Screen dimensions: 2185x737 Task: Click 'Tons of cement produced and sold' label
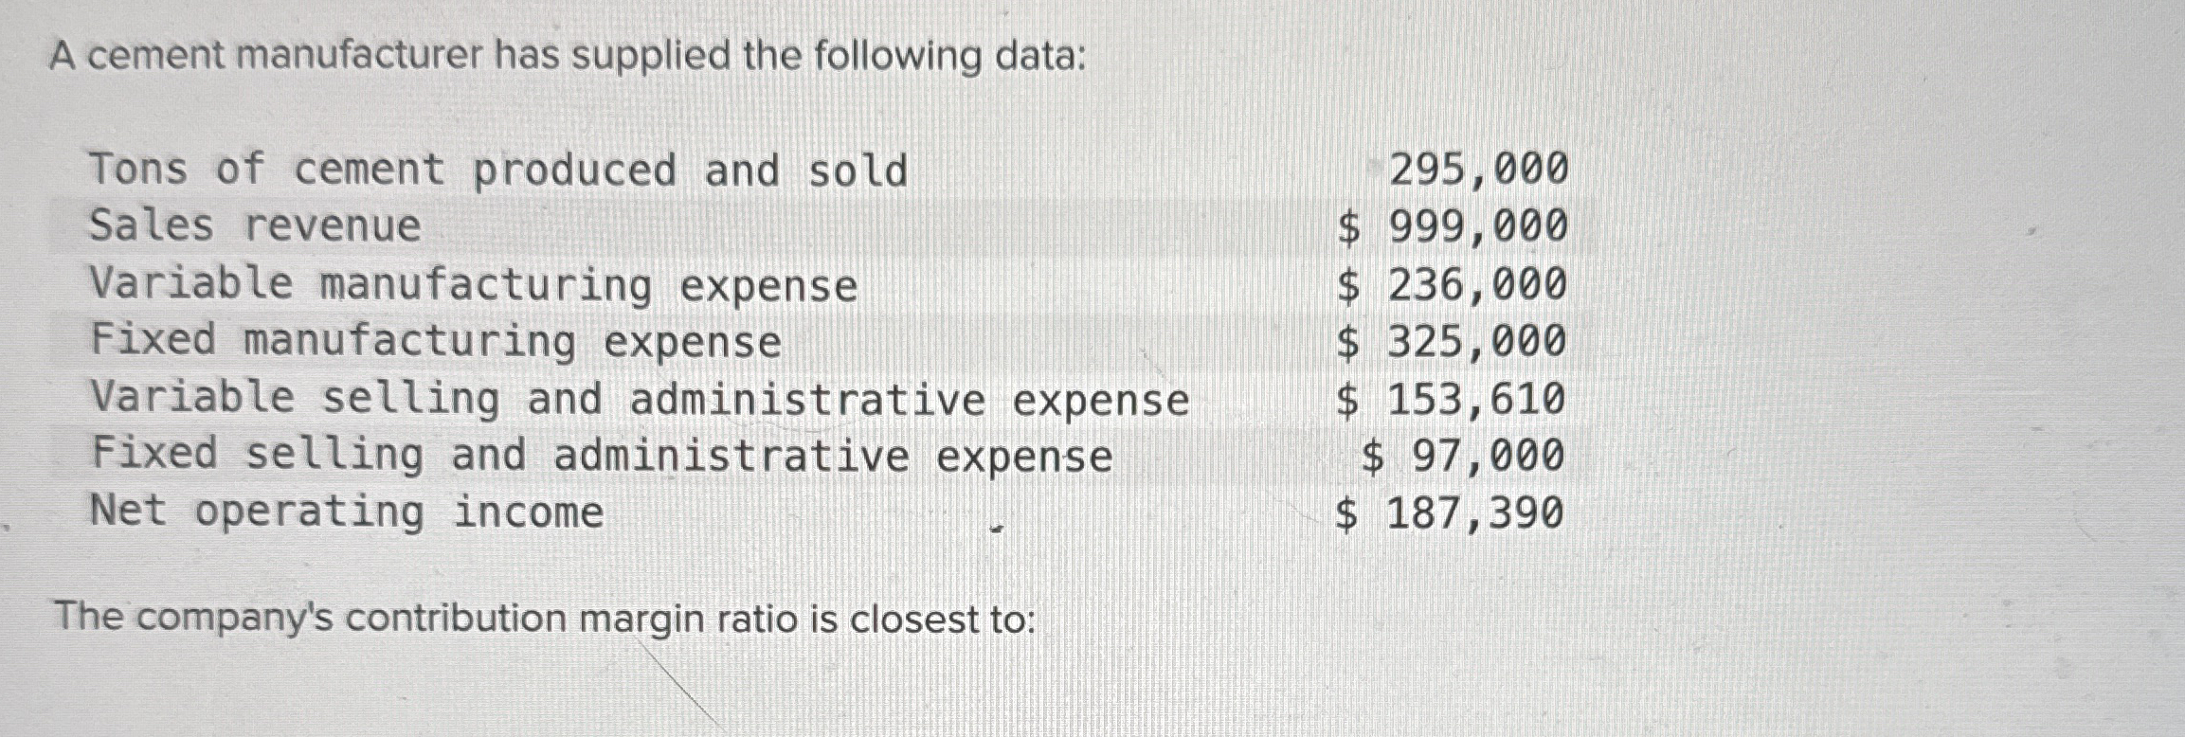[x=498, y=171]
